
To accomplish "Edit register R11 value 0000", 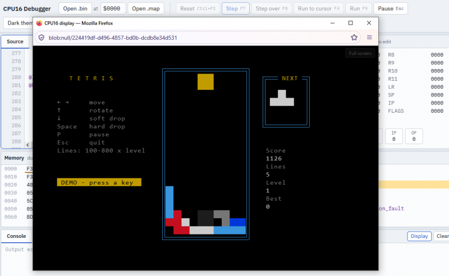I will tap(437, 79).
